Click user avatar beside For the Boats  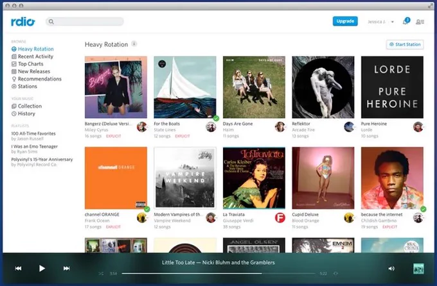coord(211,127)
